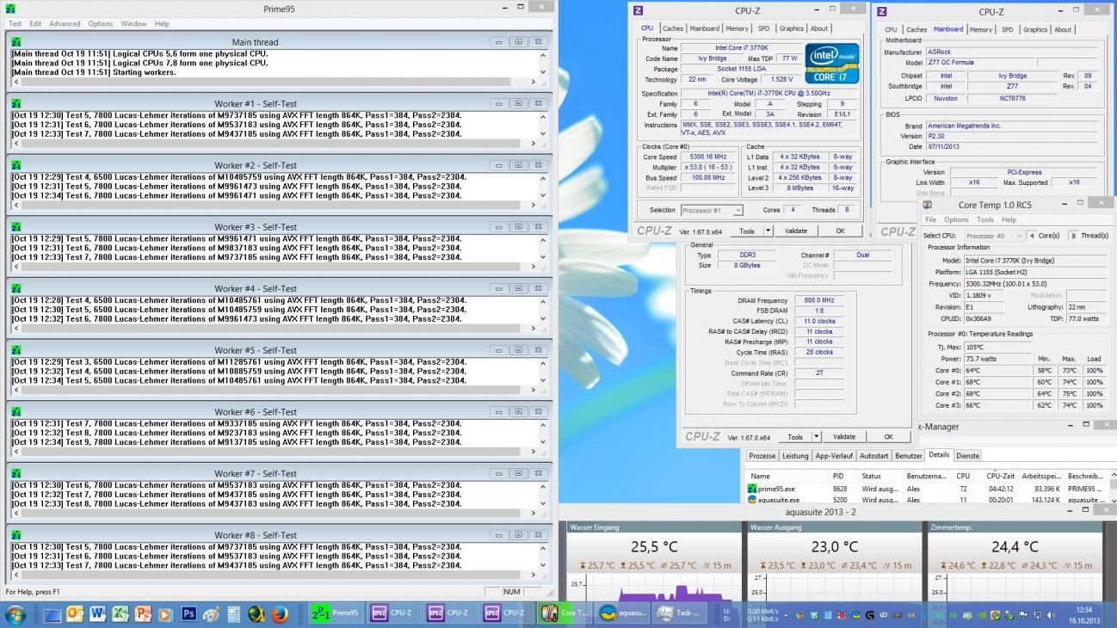
Task: Open Action Center flag tray icon
Action: click(x=1023, y=615)
